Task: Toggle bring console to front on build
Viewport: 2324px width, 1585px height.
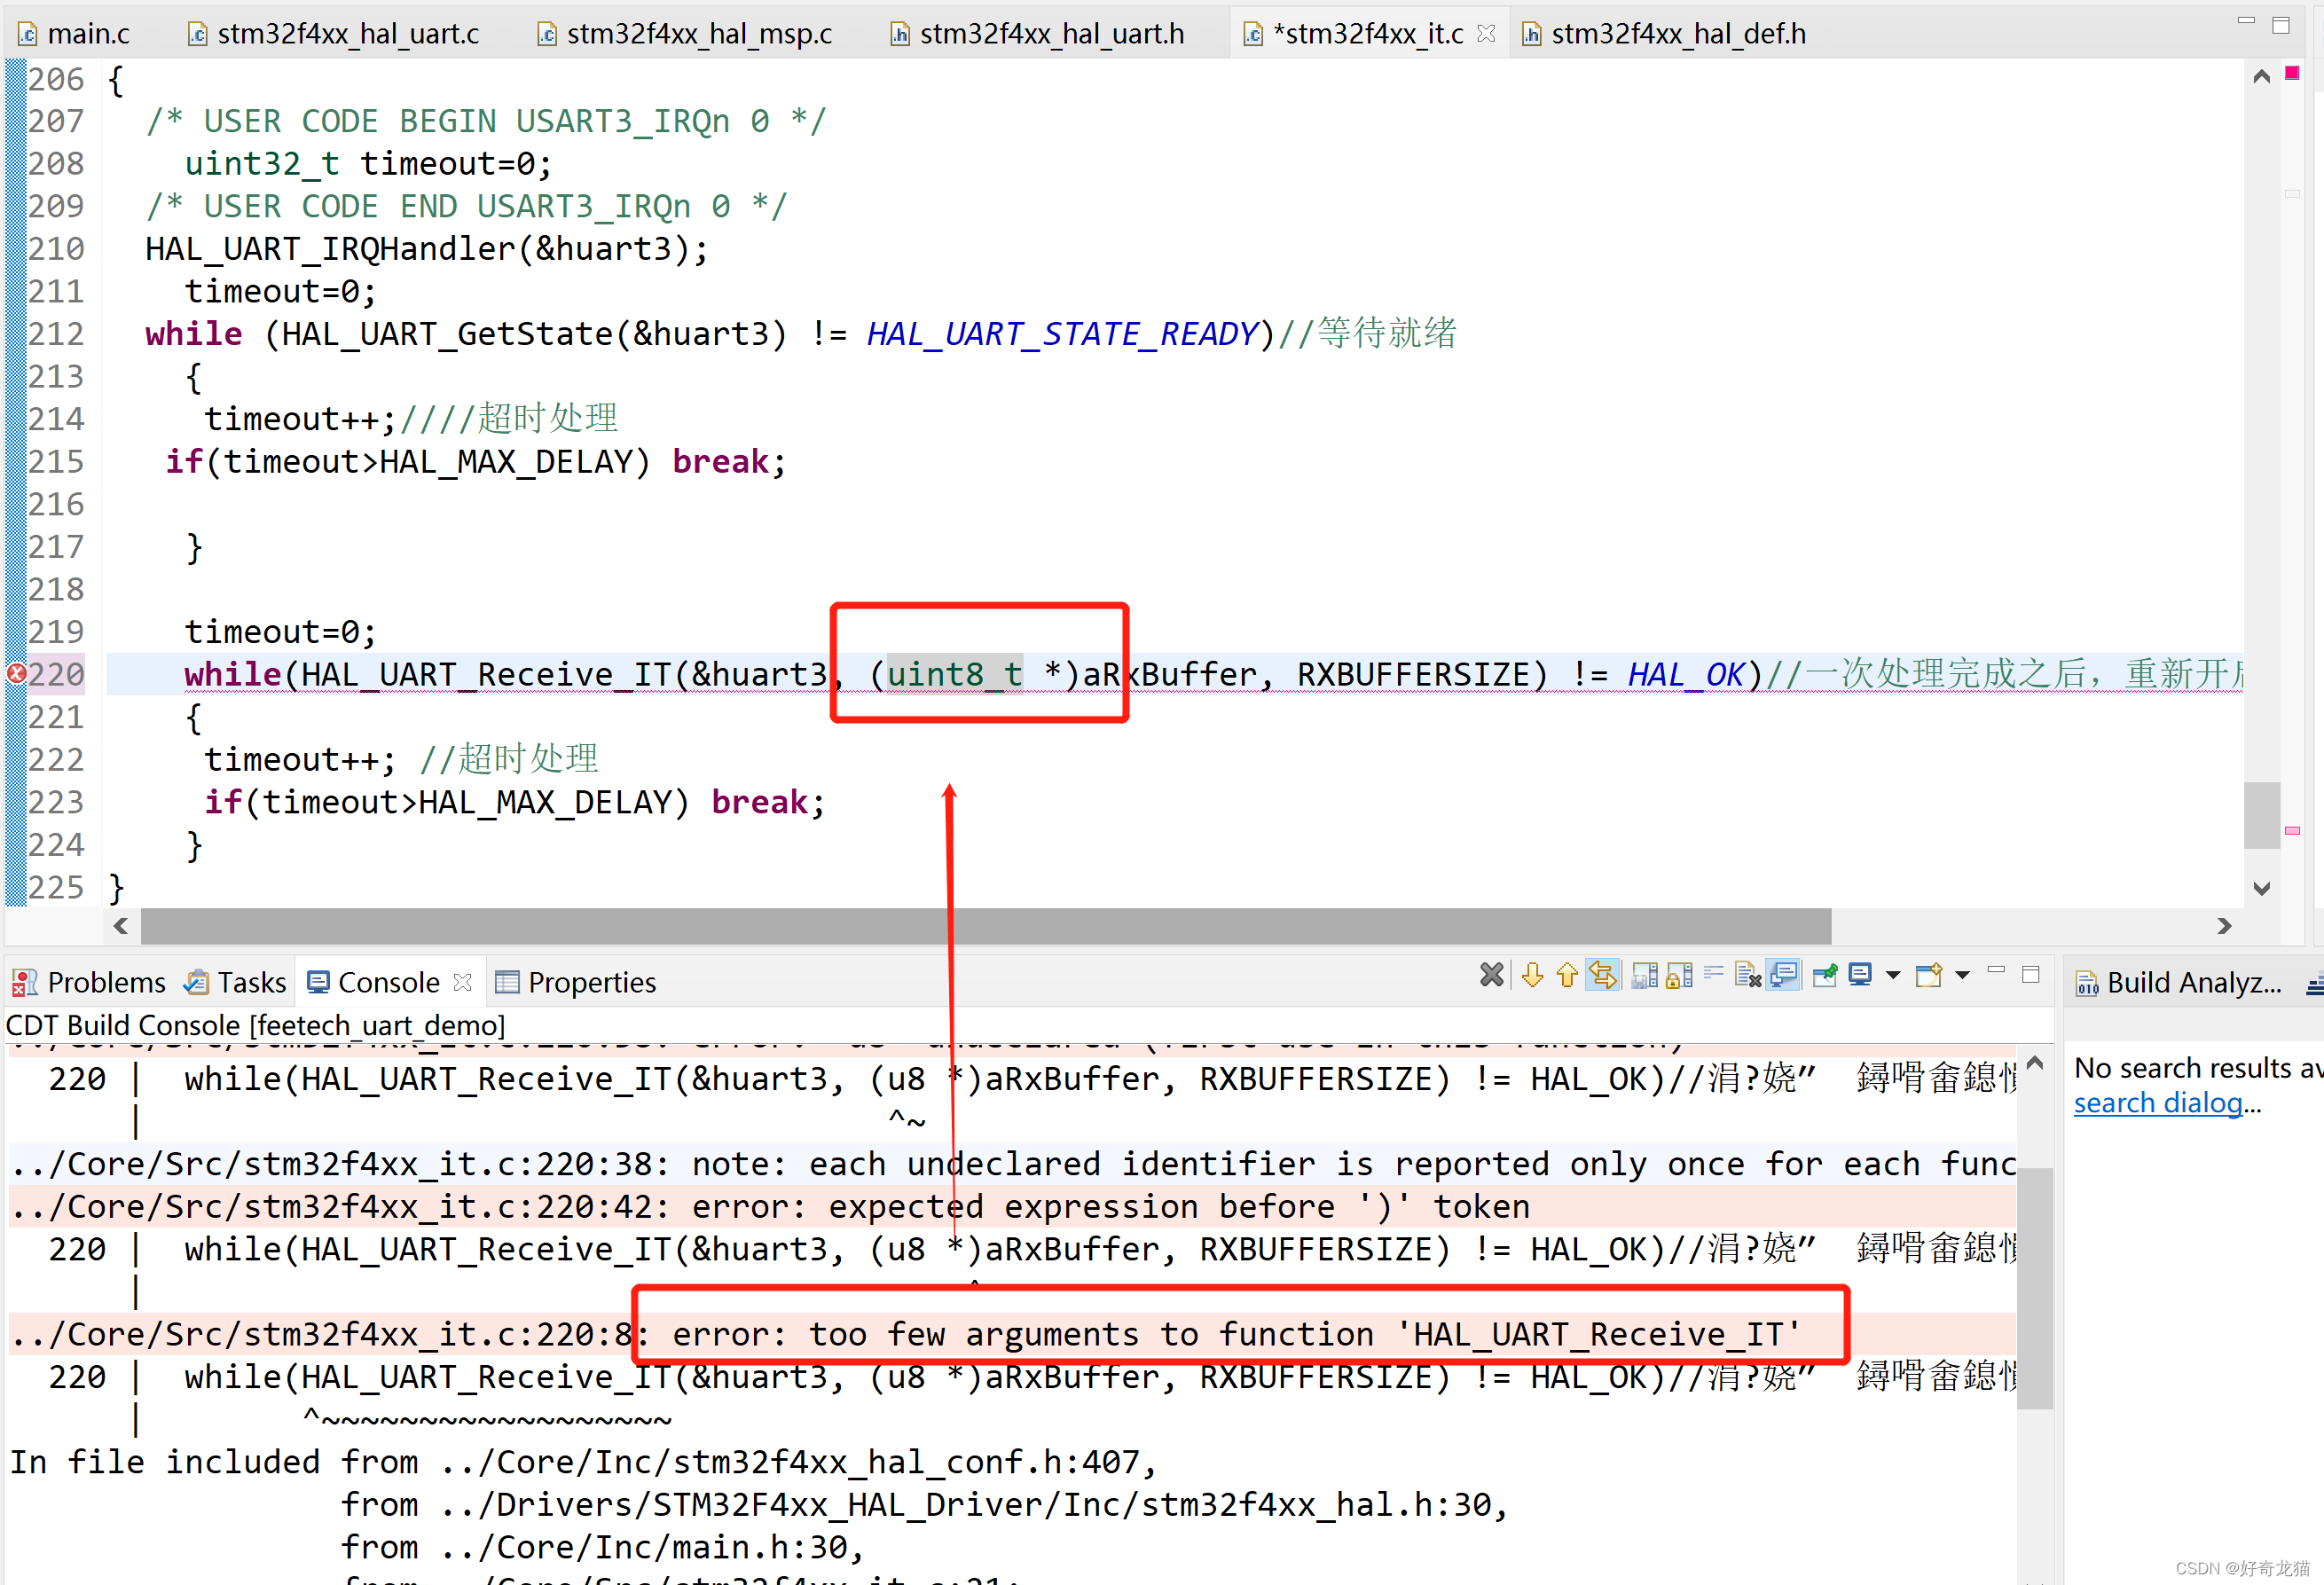Action: (1783, 975)
